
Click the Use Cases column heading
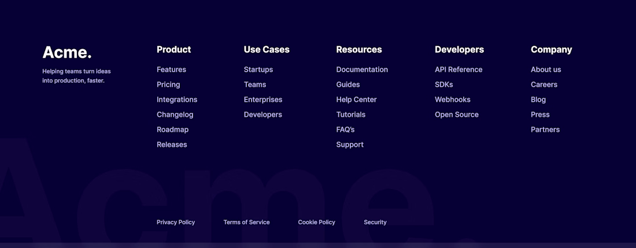tap(267, 50)
